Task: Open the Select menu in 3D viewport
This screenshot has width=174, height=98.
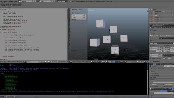Action: click(x=79, y=62)
